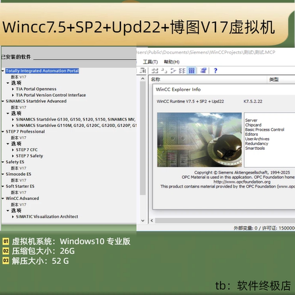Collapse 选项 under WinCC Advanced

point(8,211)
